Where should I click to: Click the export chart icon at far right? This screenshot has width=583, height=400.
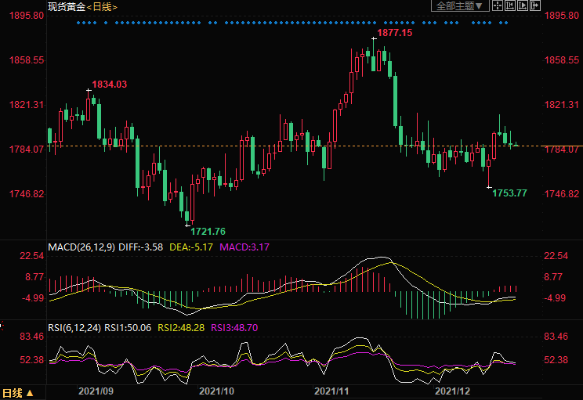[x=536, y=6]
